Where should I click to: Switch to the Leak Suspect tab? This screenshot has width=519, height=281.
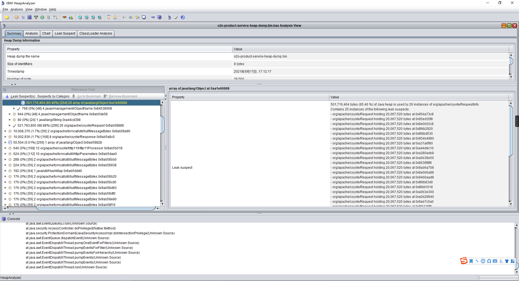65,33
